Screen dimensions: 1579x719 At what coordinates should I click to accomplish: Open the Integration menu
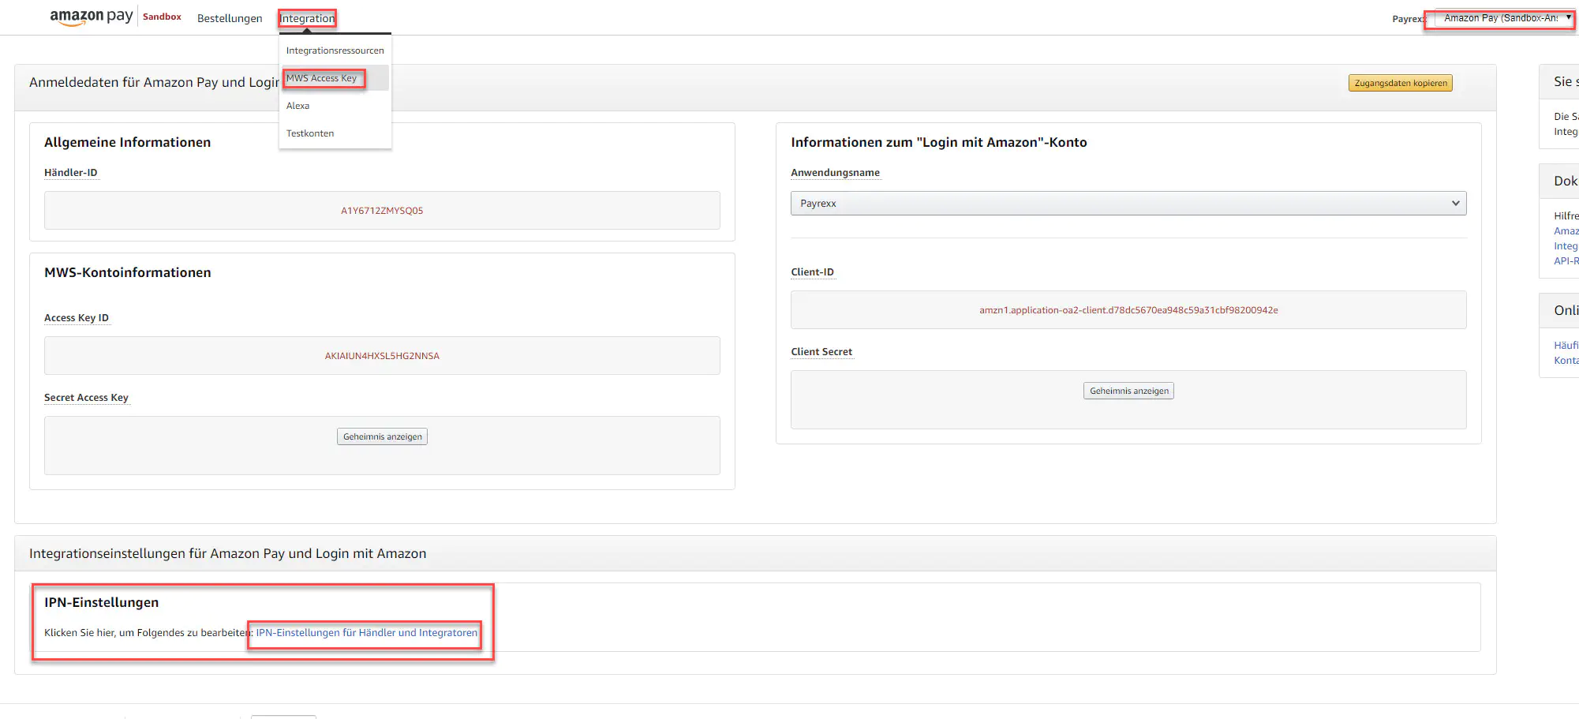pos(307,18)
